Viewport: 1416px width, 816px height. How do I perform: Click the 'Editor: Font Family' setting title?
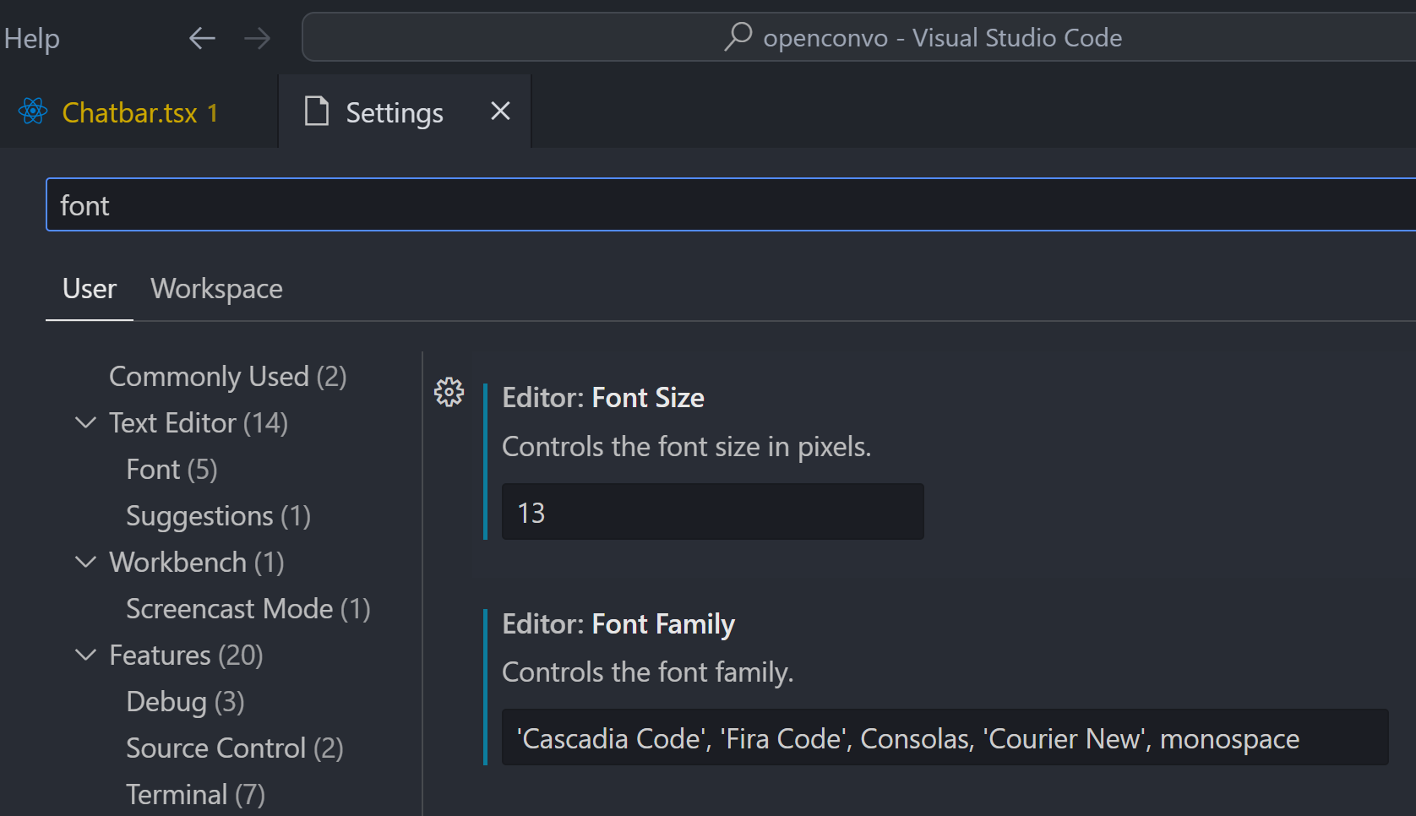coord(618,624)
